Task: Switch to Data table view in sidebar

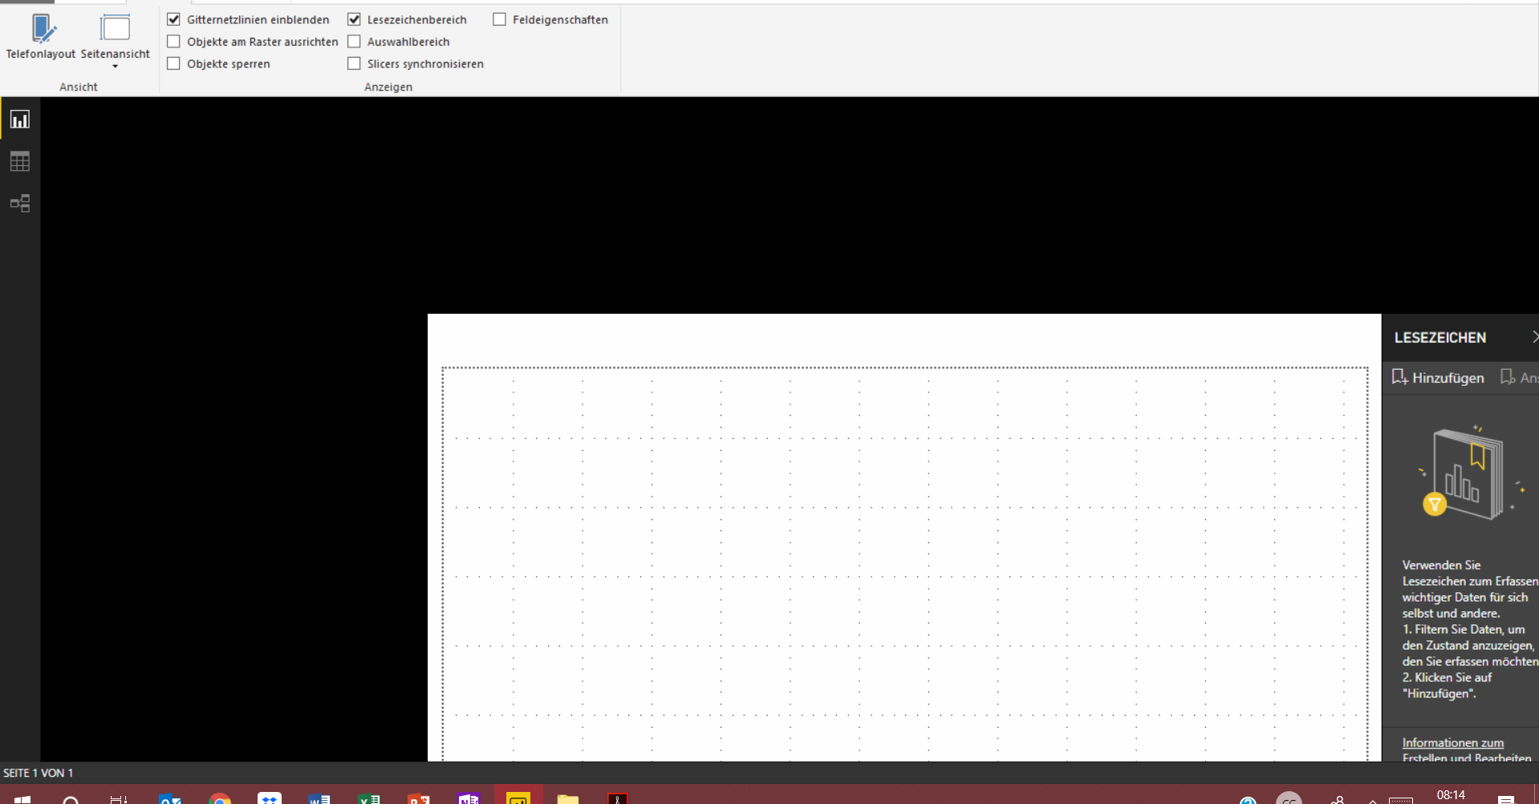Action: click(x=20, y=161)
